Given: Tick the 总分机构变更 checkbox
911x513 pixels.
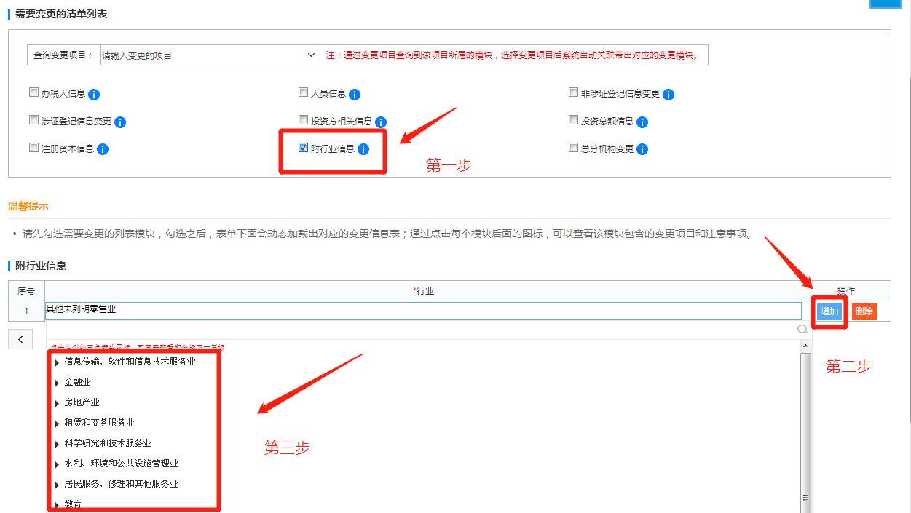Looking at the screenshot, I should (x=573, y=148).
